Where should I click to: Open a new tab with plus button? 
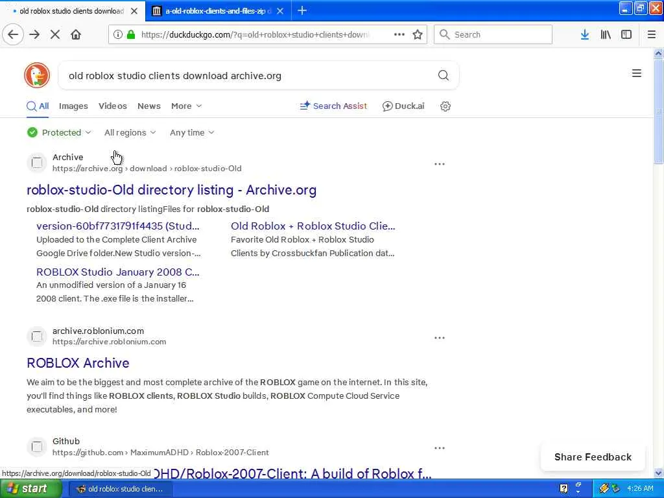coord(302,10)
